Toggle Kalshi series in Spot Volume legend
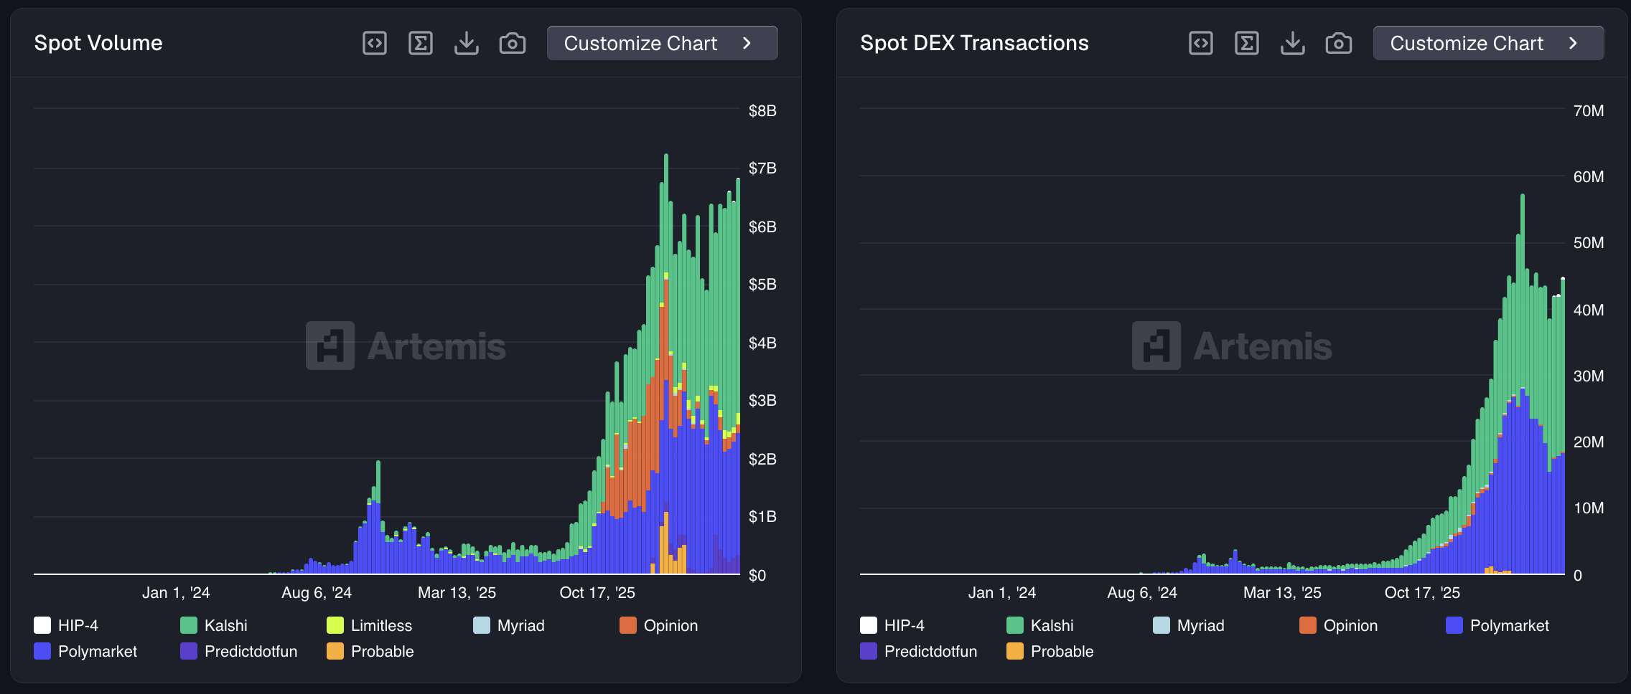The image size is (1631, 694). [214, 625]
